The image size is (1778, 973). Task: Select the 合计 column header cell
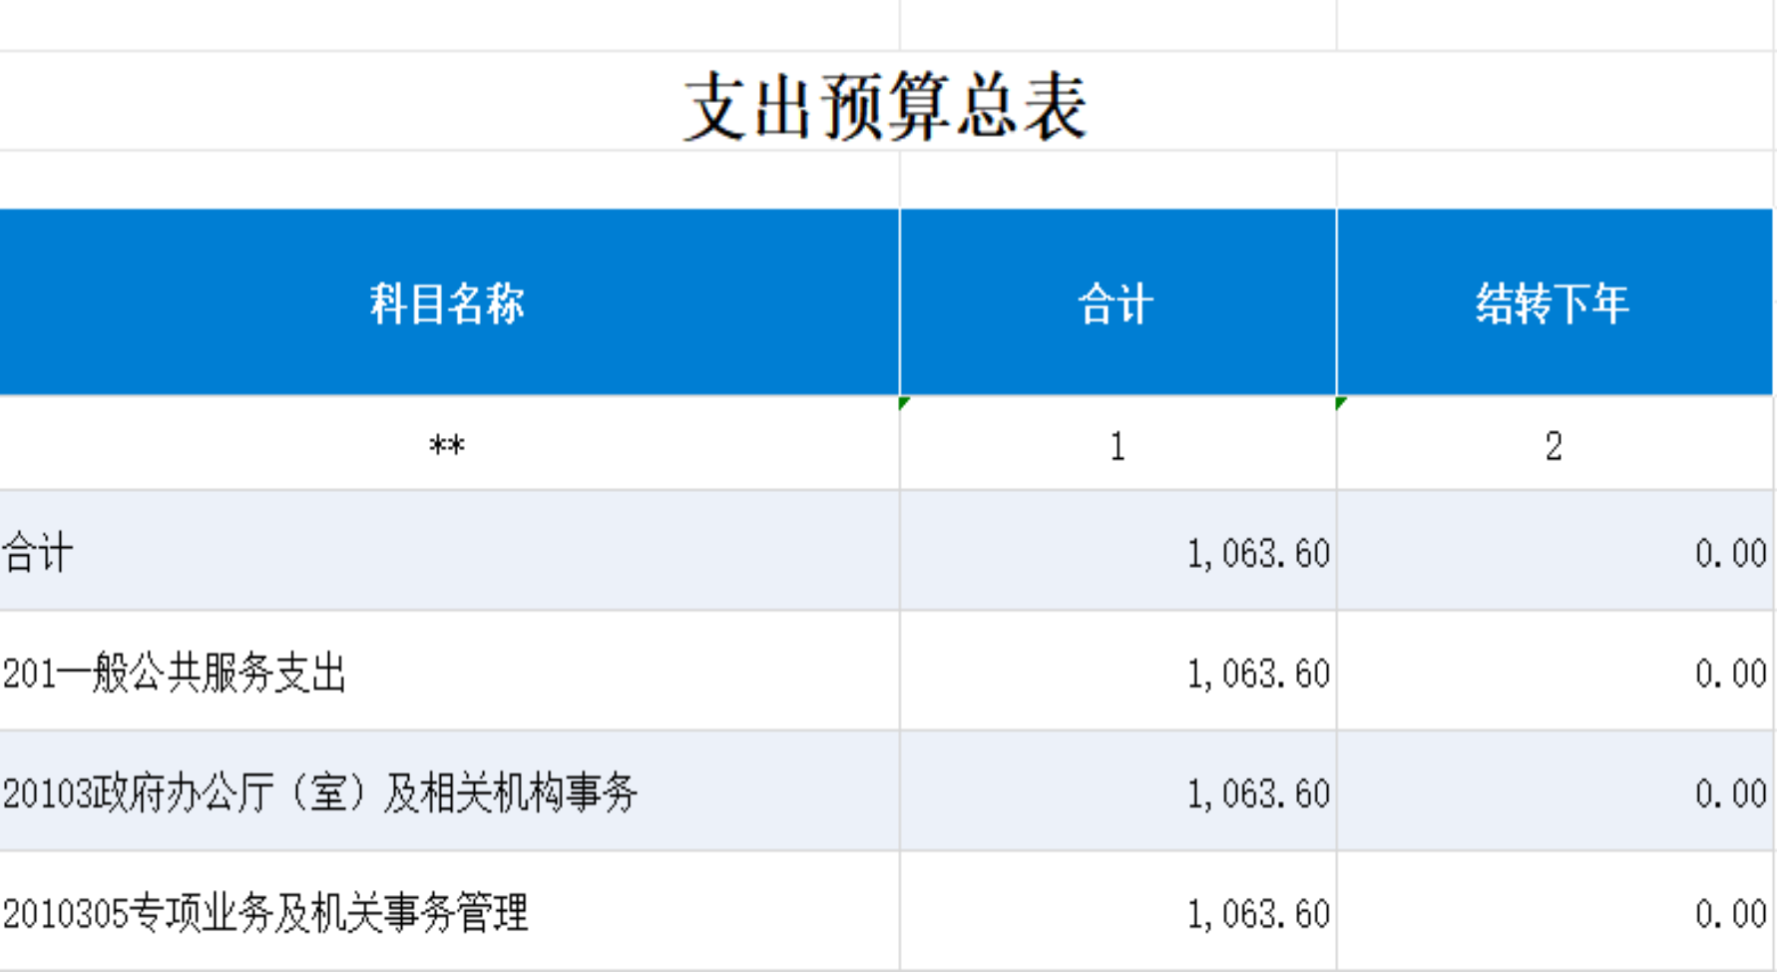[1116, 303]
